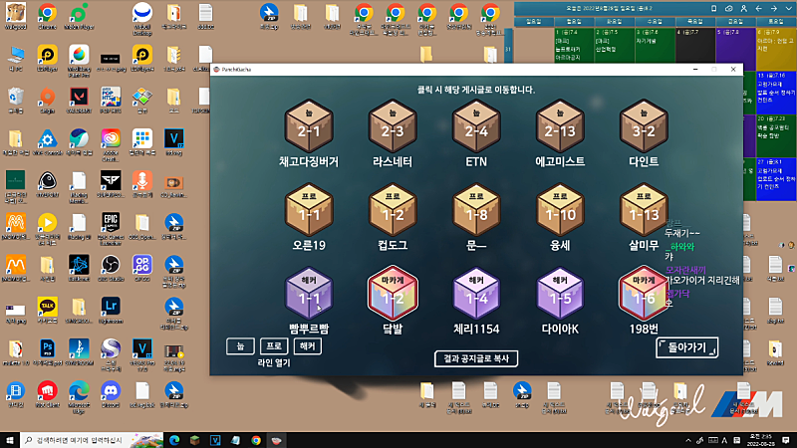Open the 프로 1-10 용세 cube
The height and width of the screenshot is (448, 797).
pyautogui.click(x=560, y=210)
